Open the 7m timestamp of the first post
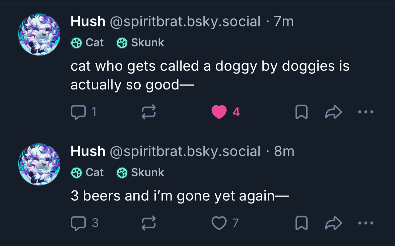This screenshot has width=395, height=246. [x=283, y=22]
